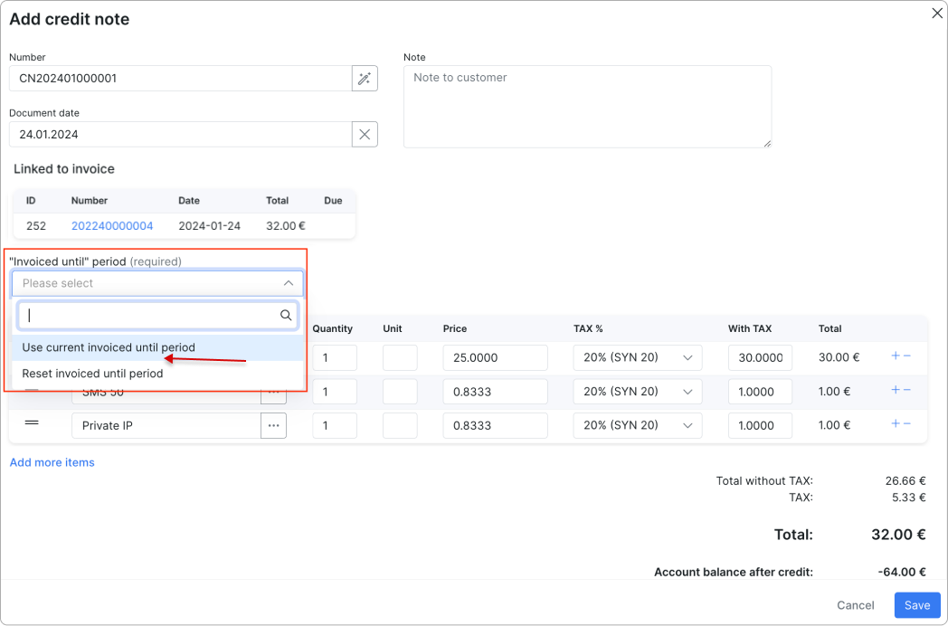Click the Price field showing 25.0000
This screenshot has height=626, width=948.
click(x=496, y=357)
